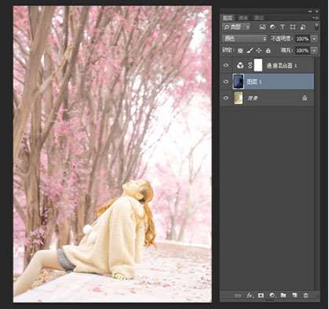Viewport: 329px width, 309px height.
Task: Add a layer mask
Action: (x=261, y=296)
